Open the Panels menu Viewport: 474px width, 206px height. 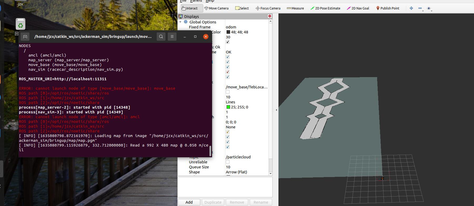(x=196, y=1)
